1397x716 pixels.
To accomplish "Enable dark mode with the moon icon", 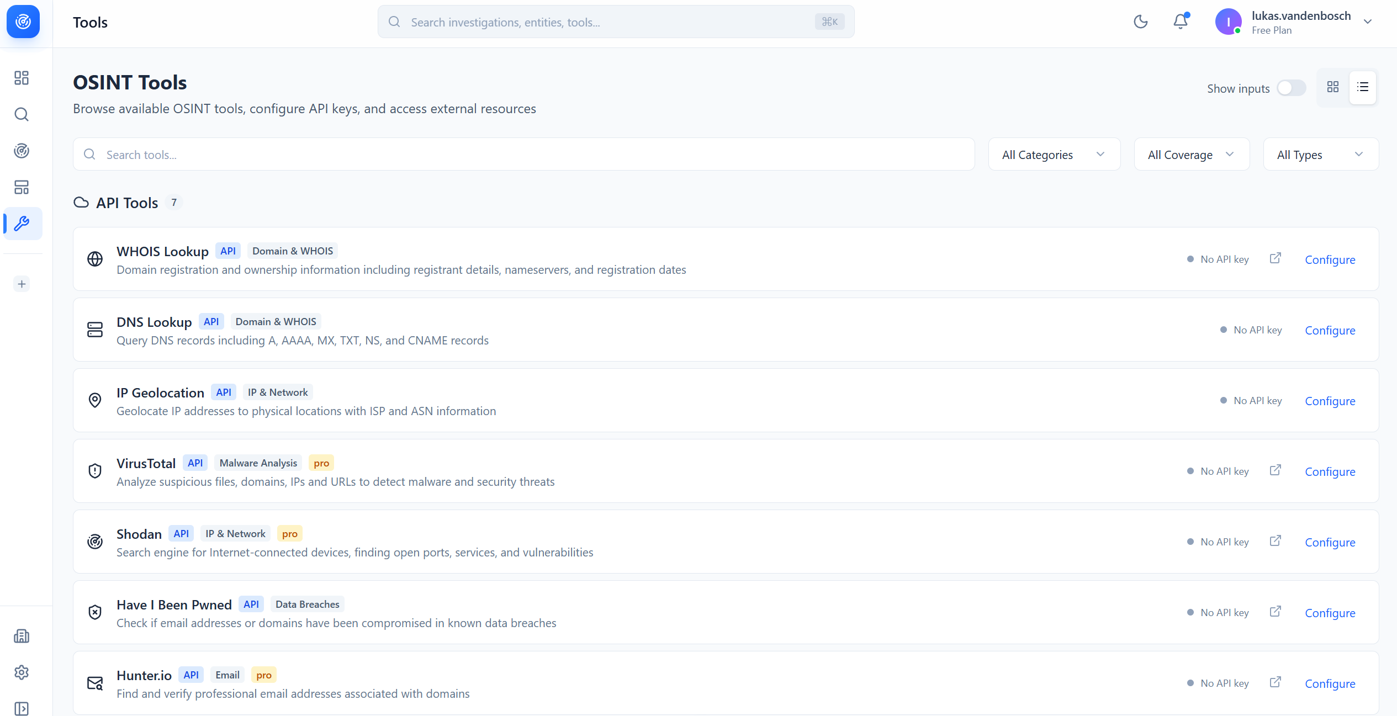I will (x=1141, y=22).
